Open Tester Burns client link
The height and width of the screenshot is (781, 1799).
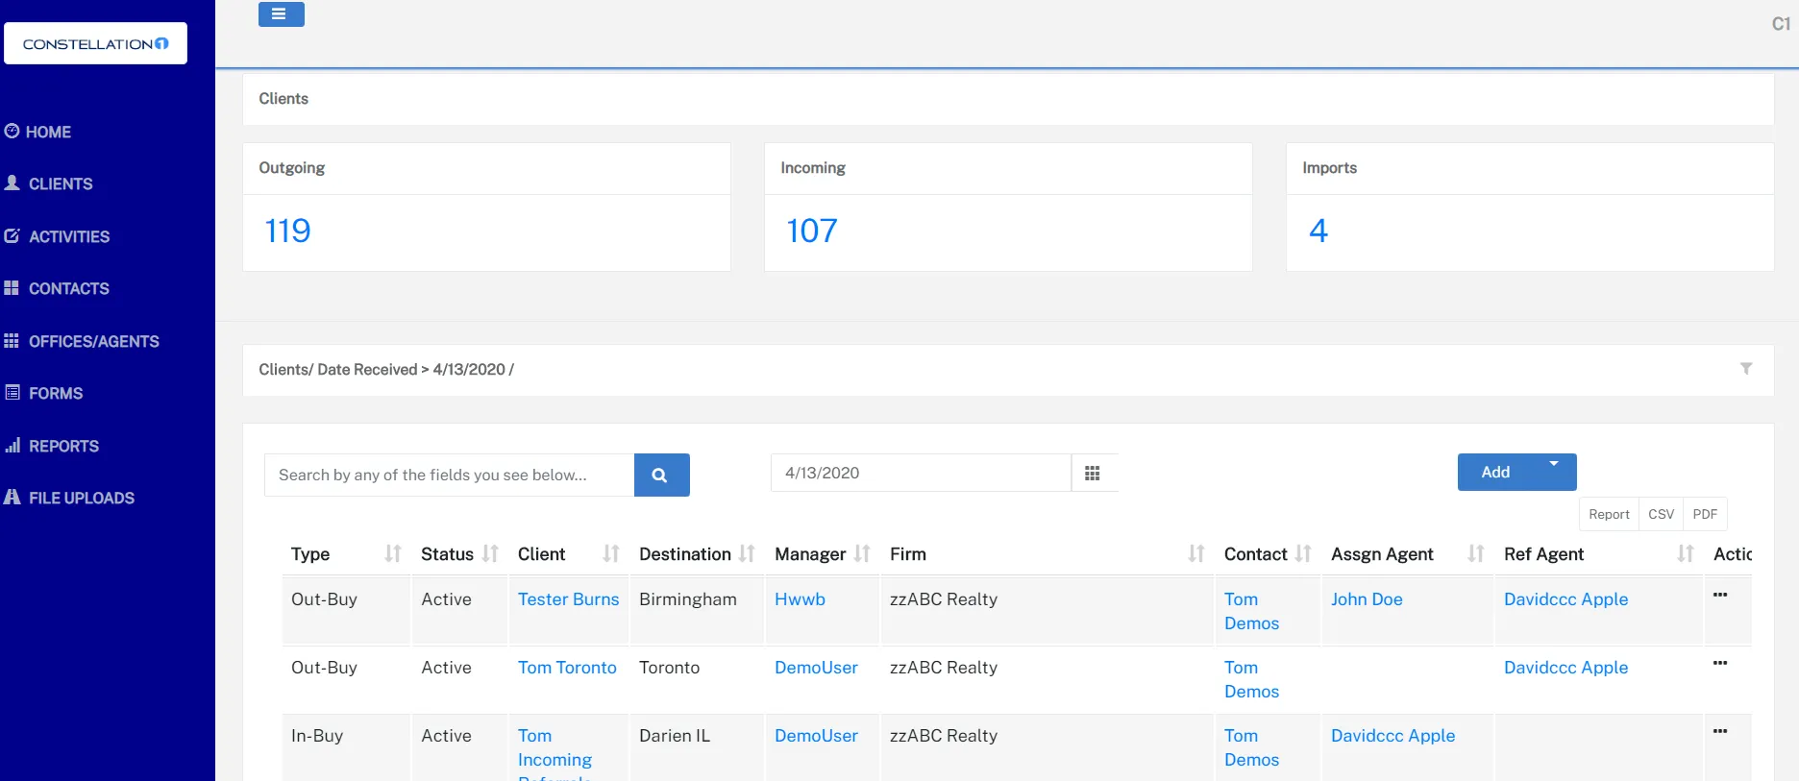(568, 599)
